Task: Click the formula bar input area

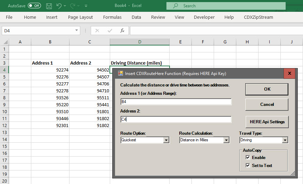Action: [x=216, y=31]
